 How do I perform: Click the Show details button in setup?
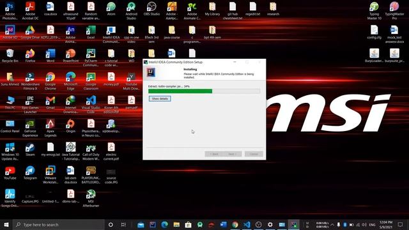(160, 98)
